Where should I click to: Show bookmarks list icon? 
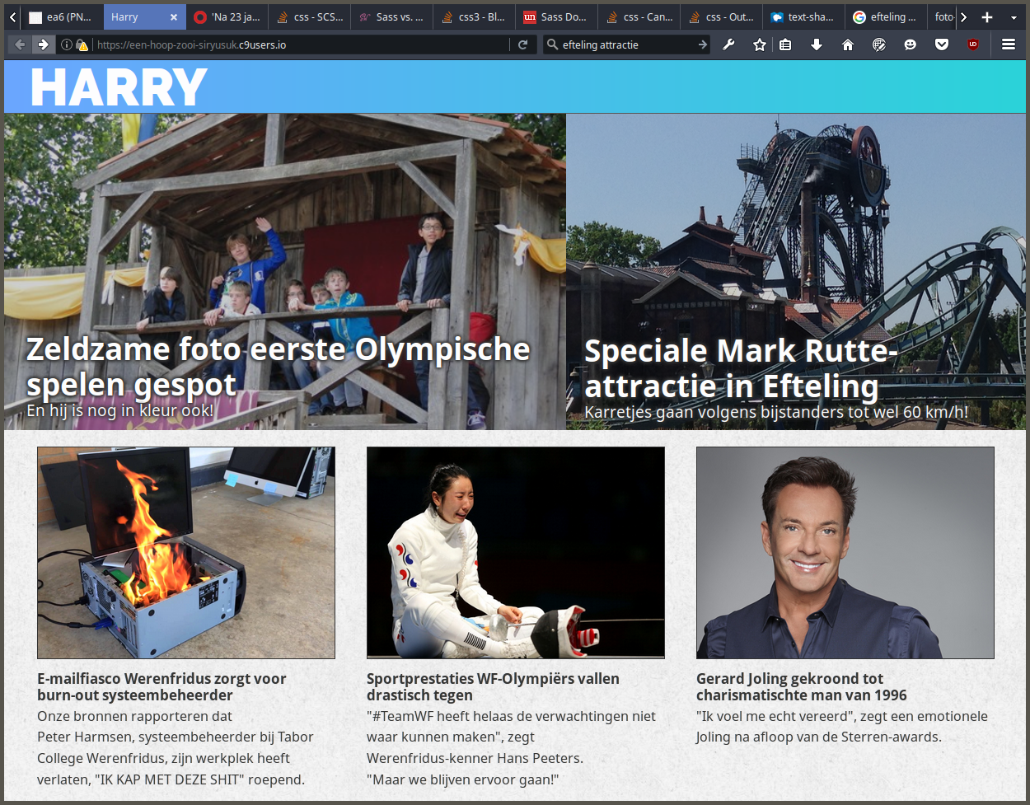click(x=785, y=44)
